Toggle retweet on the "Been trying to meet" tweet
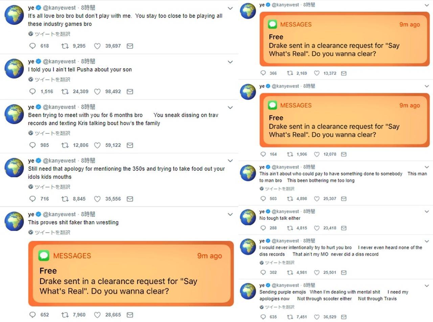 click(x=65, y=145)
